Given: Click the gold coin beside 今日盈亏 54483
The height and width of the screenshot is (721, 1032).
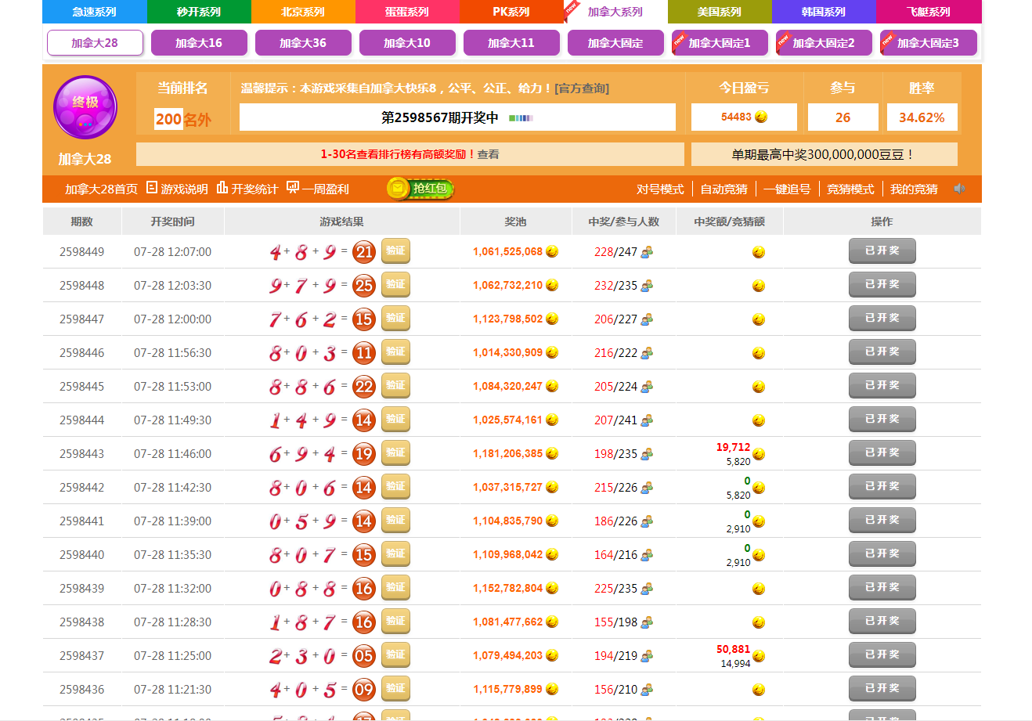Looking at the screenshot, I should pyautogui.click(x=761, y=117).
